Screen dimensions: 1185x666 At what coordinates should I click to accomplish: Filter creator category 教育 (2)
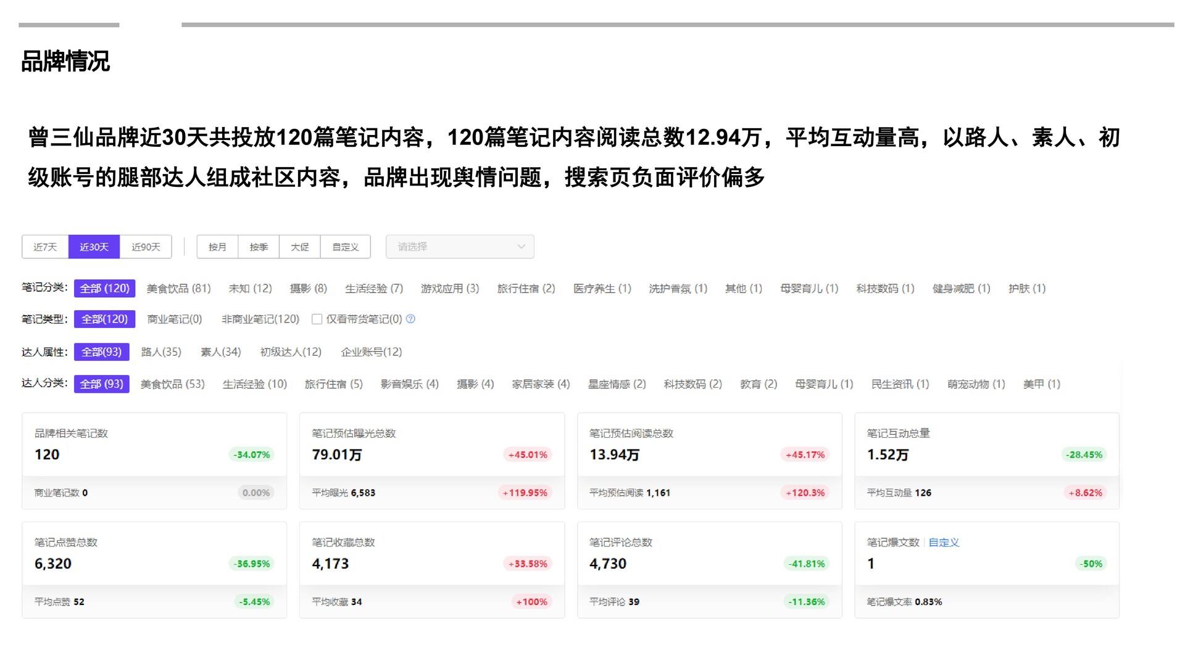tap(759, 384)
